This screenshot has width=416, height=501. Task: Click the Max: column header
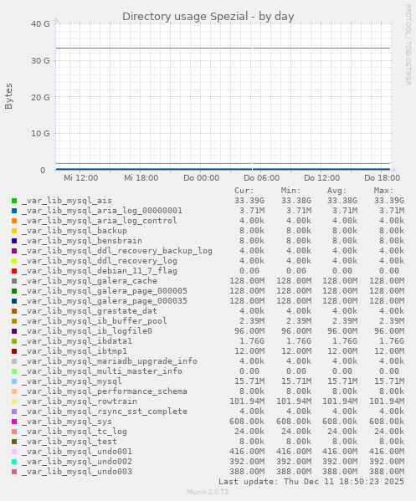(x=383, y=191)
